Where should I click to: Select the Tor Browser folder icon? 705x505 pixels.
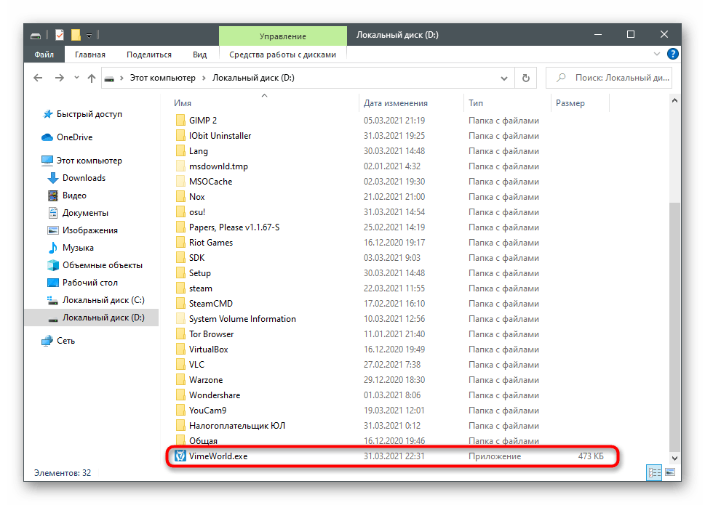tap(180, 334)
